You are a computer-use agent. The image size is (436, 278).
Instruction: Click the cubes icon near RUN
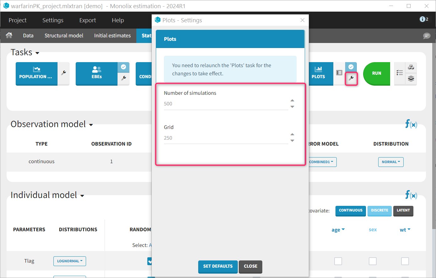pyautogui.click(x=411, y=67)
